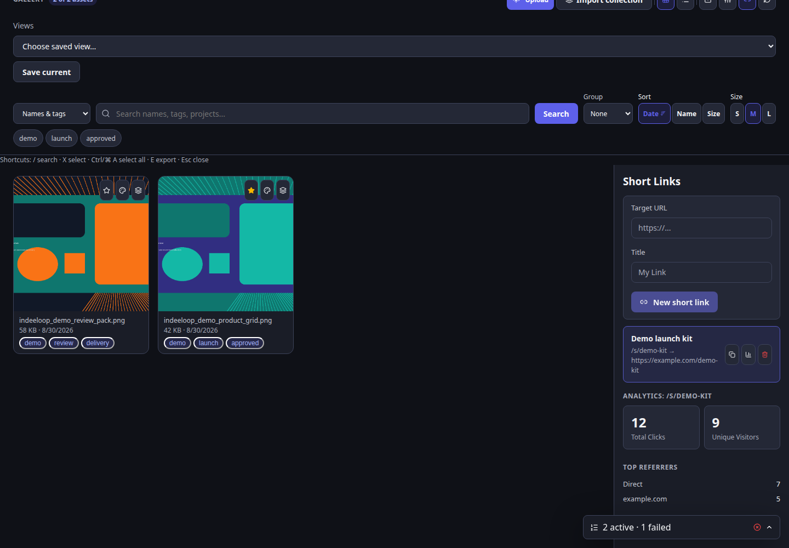The image size is (789, 548).
Task: Open the Names & tags scope dropdown
Action: (52, 113)
